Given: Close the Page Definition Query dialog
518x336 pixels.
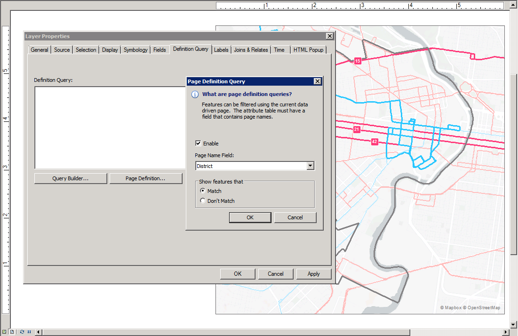Looking at the screenshot, I should point(318,81).
